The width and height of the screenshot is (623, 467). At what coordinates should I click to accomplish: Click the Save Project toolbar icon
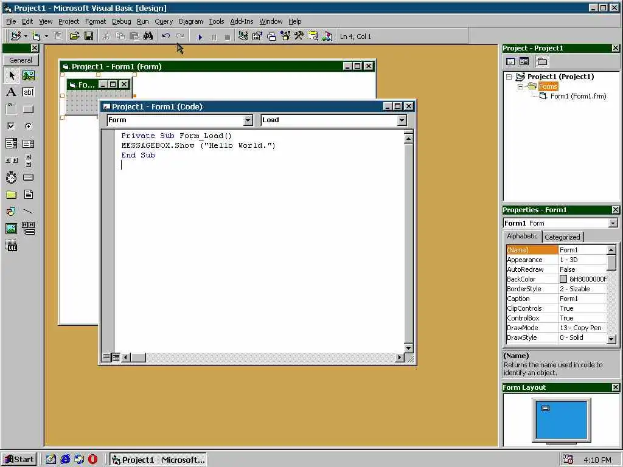pos(89,36)
